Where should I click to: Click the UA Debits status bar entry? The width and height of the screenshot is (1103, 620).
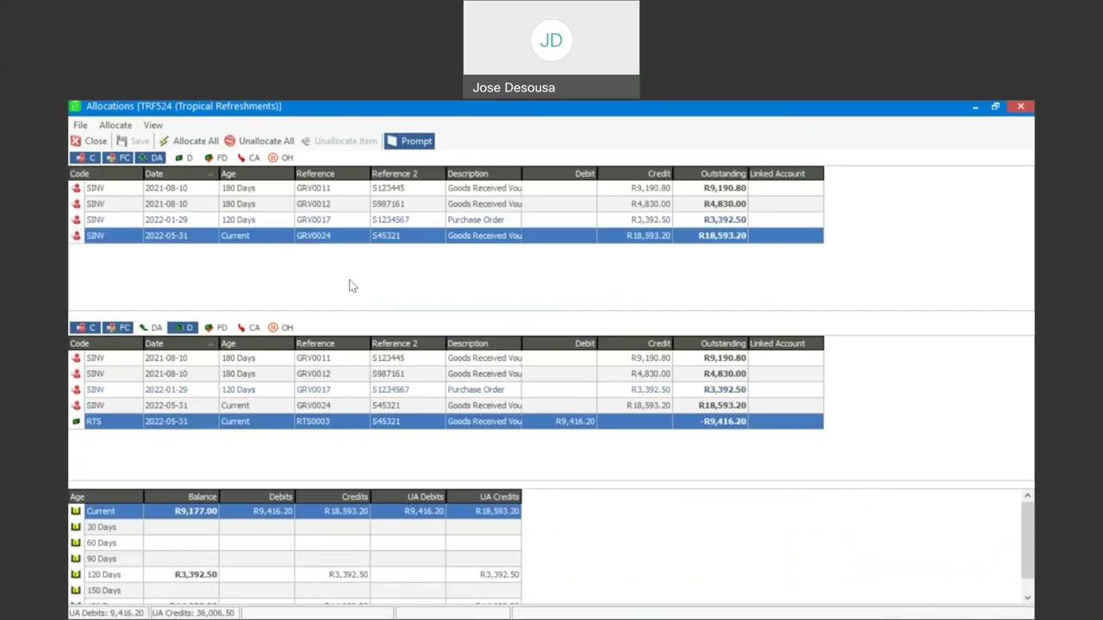[x=106, y=613]
